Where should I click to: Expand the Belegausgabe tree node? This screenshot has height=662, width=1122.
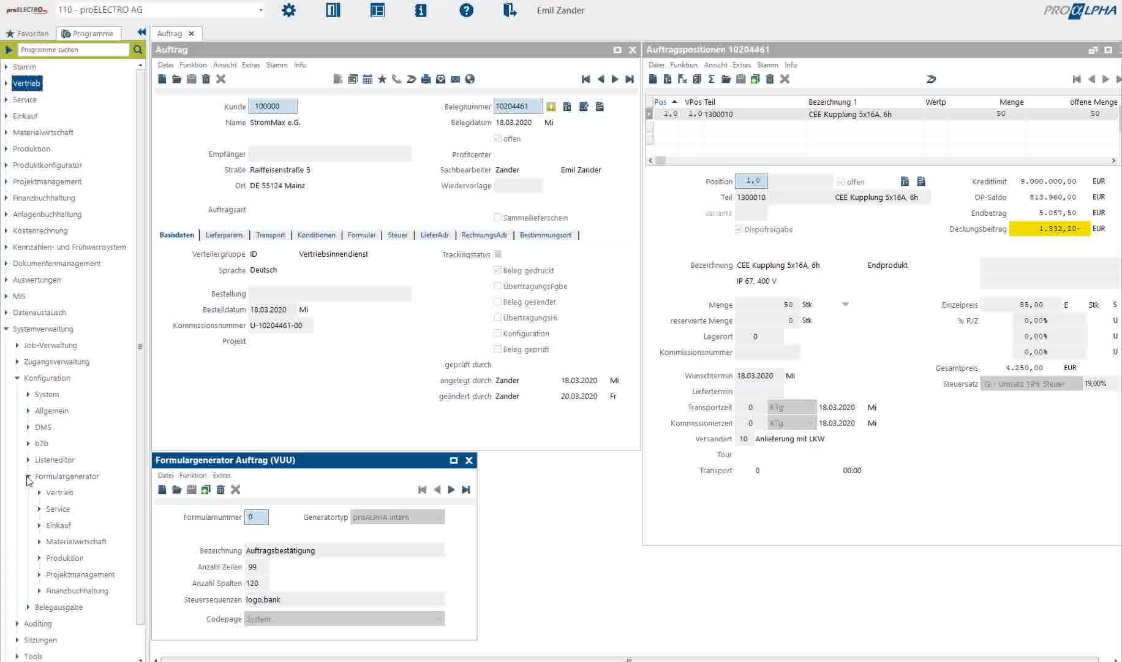click(x=28, y=607)
